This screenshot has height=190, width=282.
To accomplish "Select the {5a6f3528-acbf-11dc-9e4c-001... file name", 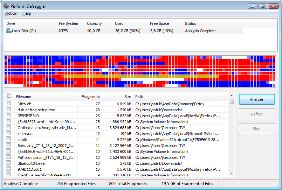I will pyautogui.click(x=46, y=122).
